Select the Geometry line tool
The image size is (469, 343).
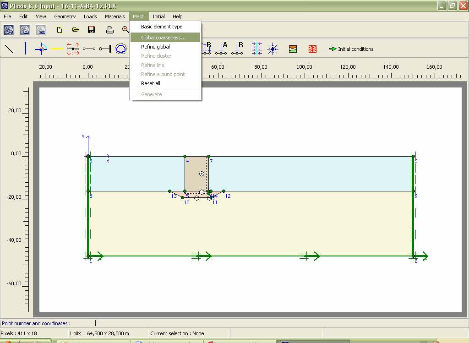point(9,49)
